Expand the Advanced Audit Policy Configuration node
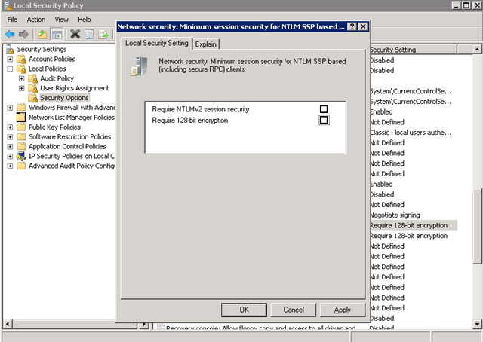Viewport: 483px width, 342px height. click(10, 166)
